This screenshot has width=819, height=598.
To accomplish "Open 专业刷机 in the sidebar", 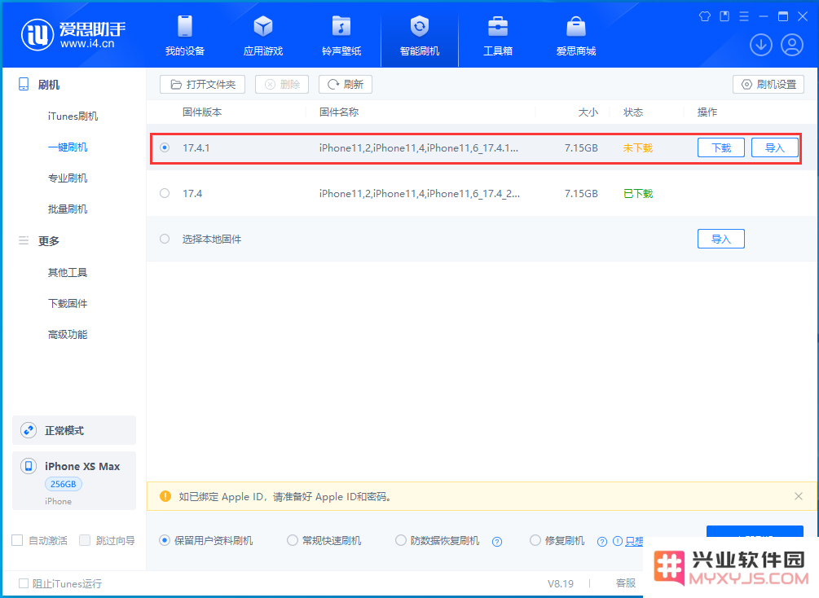I will [68, 178].
